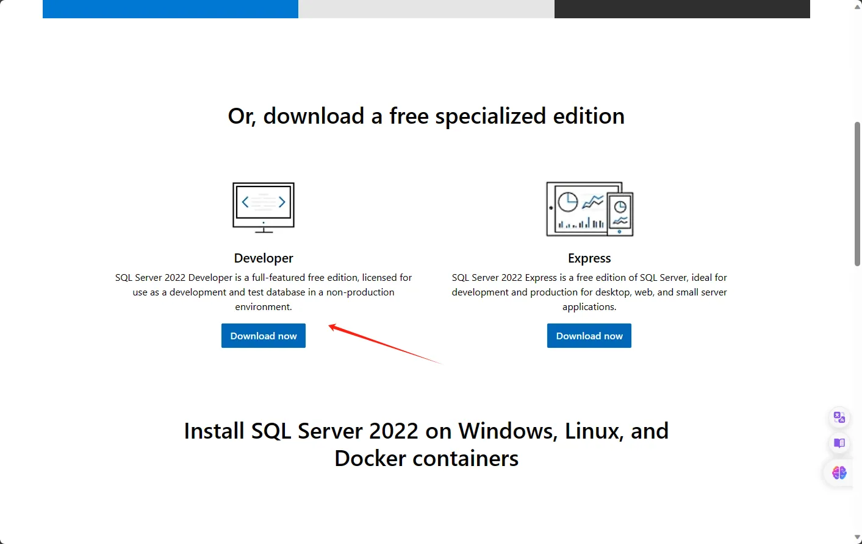Image resolution: width=862 pixels, height=544 pixels.
Task: Click the light gray banner panel at top
Action: pos(426,9)
